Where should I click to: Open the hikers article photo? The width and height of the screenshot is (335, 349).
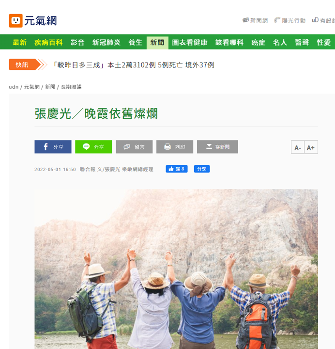[x=176, y=269]
